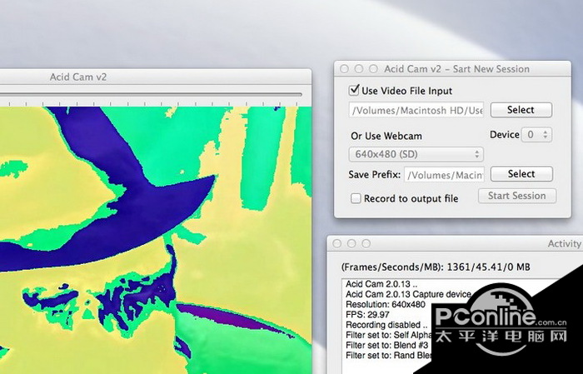The width and height of the screenshot is (583, 374).
Task: Click the Sart New Session title bar text
Action: click(x=457, y=69)
